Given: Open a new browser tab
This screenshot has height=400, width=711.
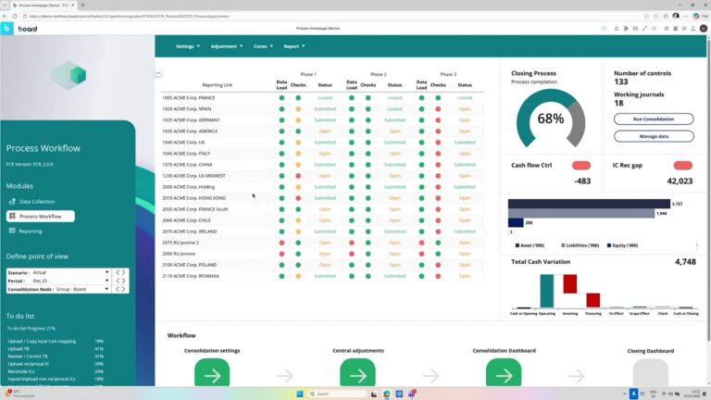Looking at the screenshot, I should [x=82, y=5].
